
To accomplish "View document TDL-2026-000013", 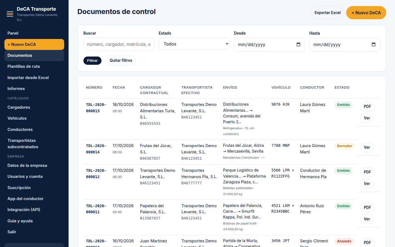I will pos(367,118).
